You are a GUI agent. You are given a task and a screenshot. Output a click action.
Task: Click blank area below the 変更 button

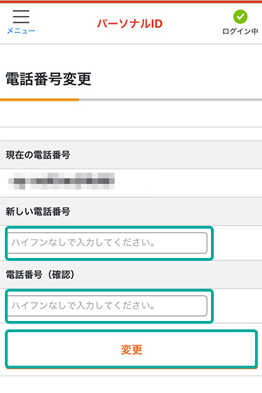[131, 385]
